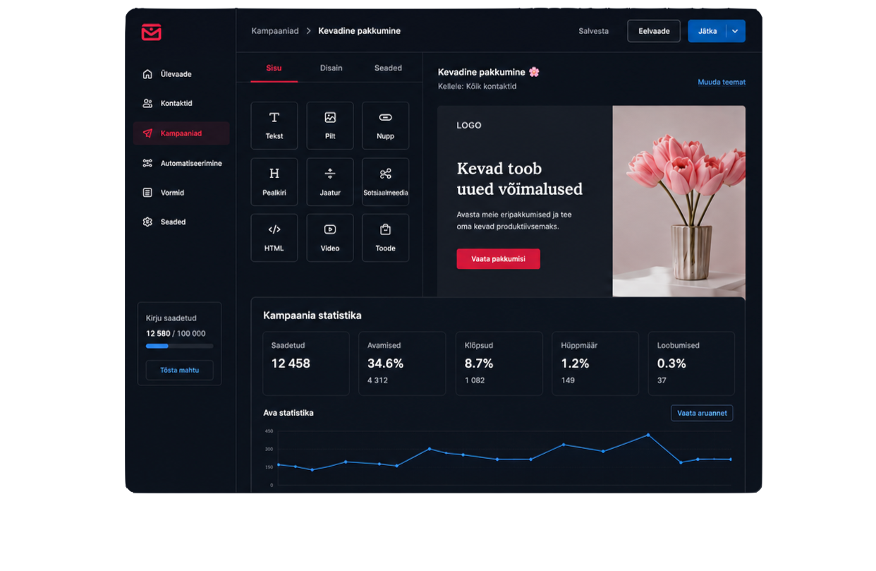Click the tulips image in email preview
The height and width of the screenshot is (571, 876).
pyautogui.click(x=679, y=201)
